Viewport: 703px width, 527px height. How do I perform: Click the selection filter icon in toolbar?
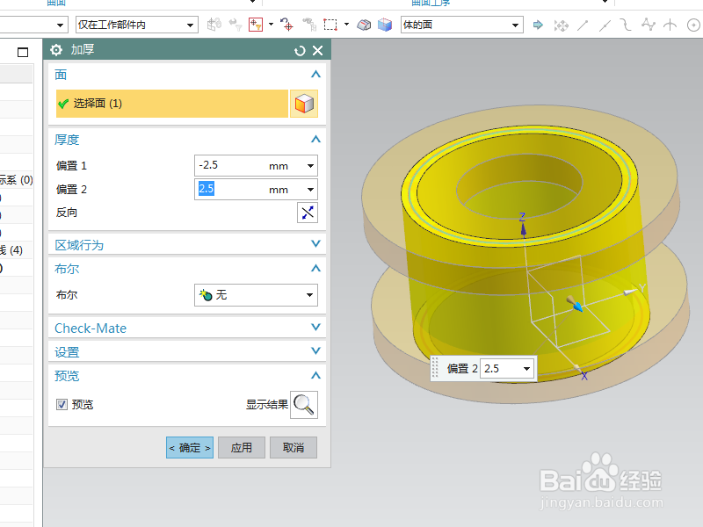tap(214, 25)
